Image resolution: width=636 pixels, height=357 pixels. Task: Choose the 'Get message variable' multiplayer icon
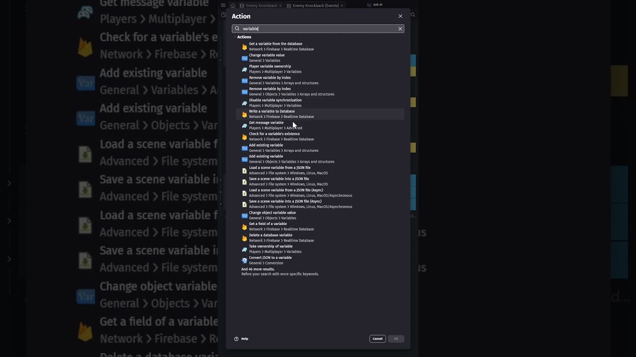244,125
